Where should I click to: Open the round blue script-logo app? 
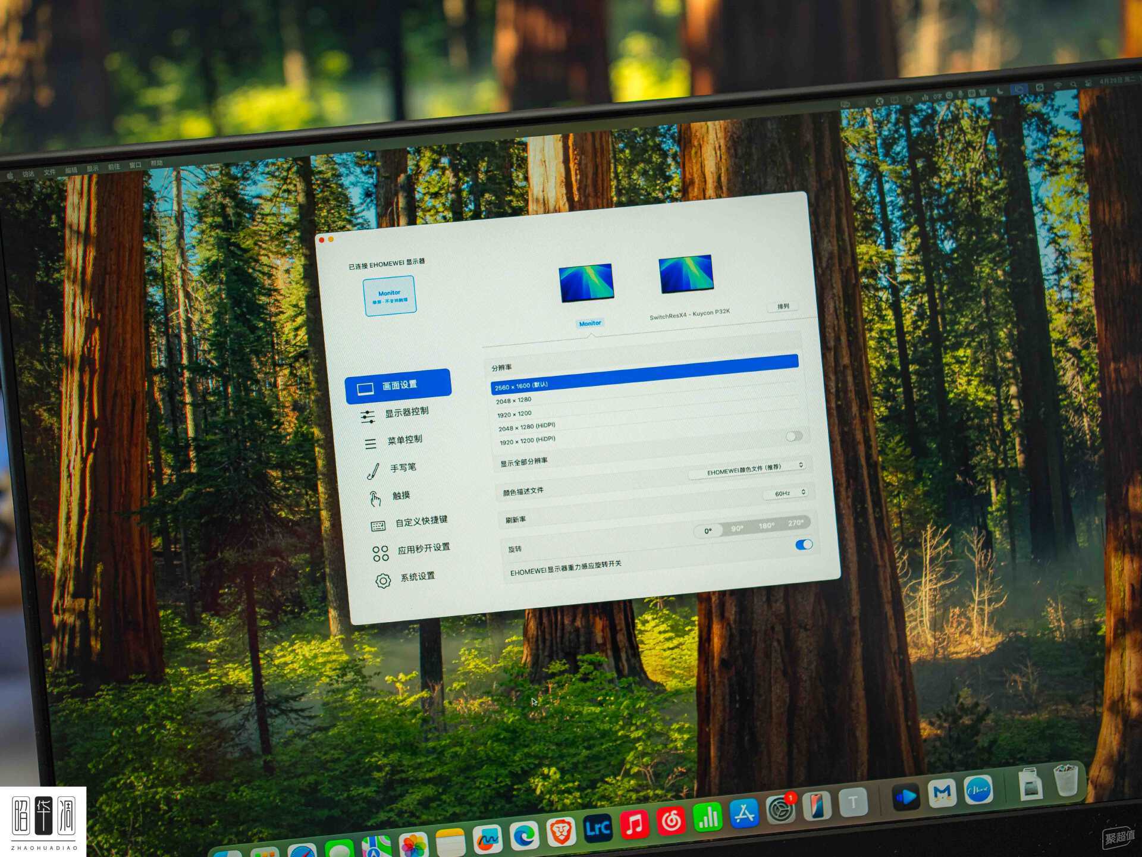coord(978,790)
